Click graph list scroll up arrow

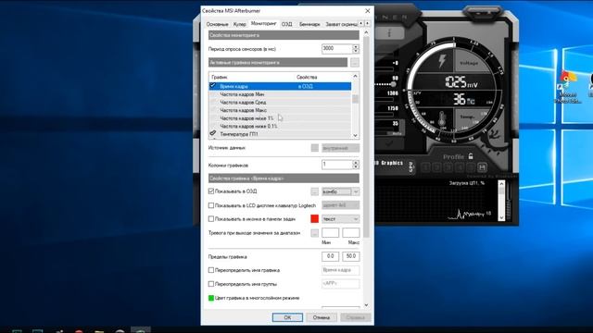[355, 76]
